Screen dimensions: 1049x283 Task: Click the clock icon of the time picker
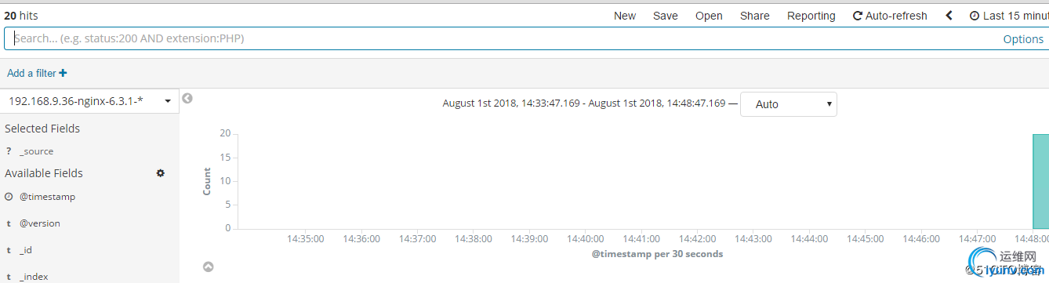[975, 16]
